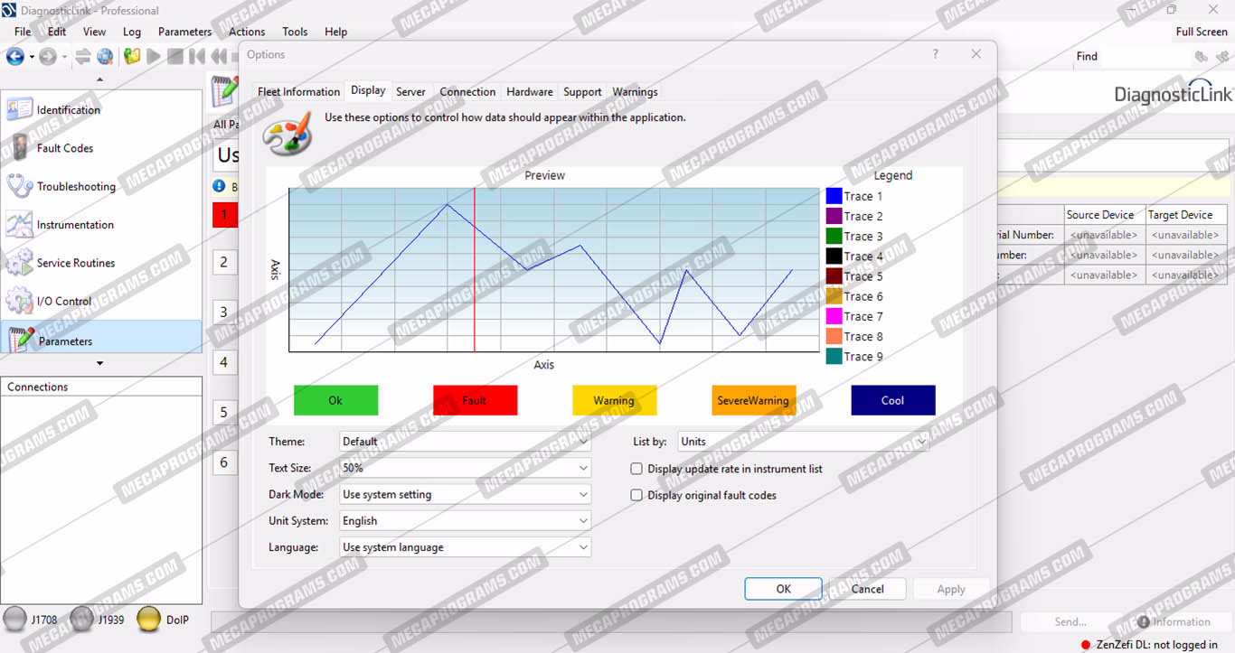Viewport: 1235px width, 653px height.
Task: Click the connect/disconnect arrows toolbar icon
Action: coord(83,57)
